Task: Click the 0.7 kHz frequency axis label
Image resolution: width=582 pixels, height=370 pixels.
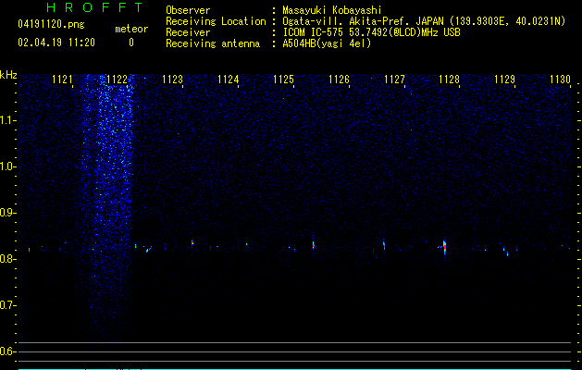Action: (7, 305)
